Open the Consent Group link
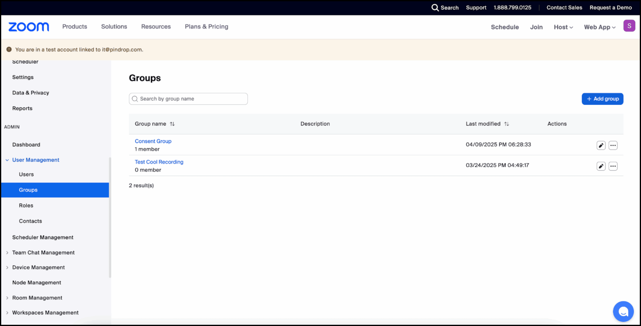This screenshot has height=326, width=641. point(153,141)
